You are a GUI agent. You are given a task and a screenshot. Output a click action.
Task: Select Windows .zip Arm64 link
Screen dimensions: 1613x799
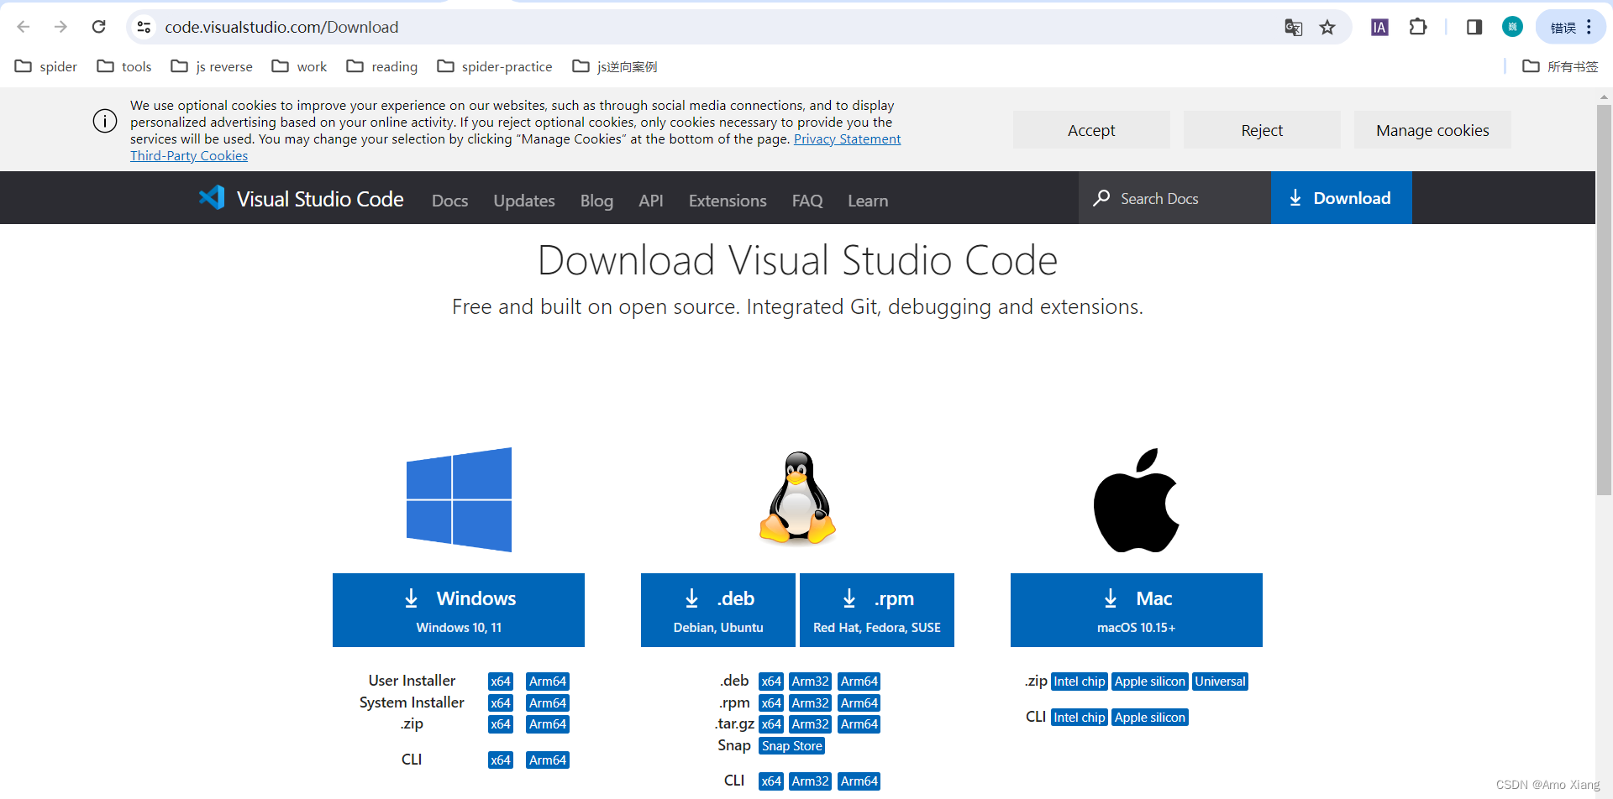click(x=548, y=724)
